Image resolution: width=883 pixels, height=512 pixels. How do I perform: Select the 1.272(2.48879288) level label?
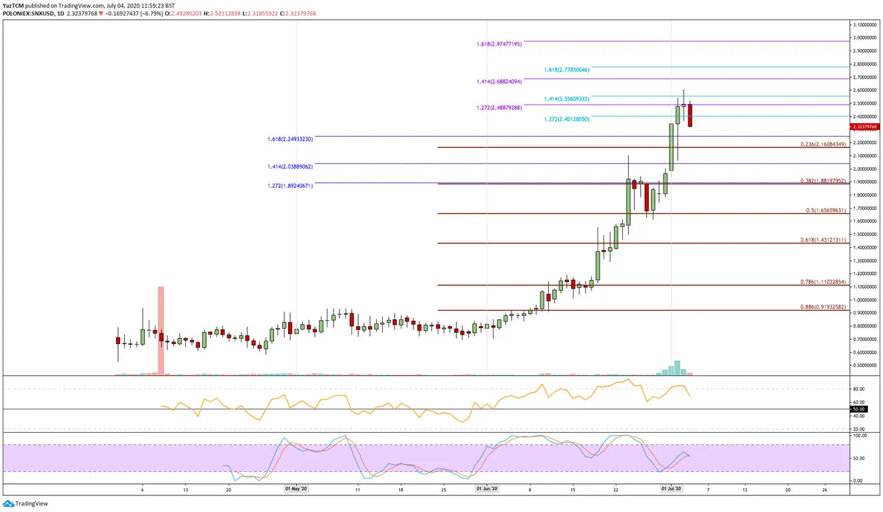point(500,107)
